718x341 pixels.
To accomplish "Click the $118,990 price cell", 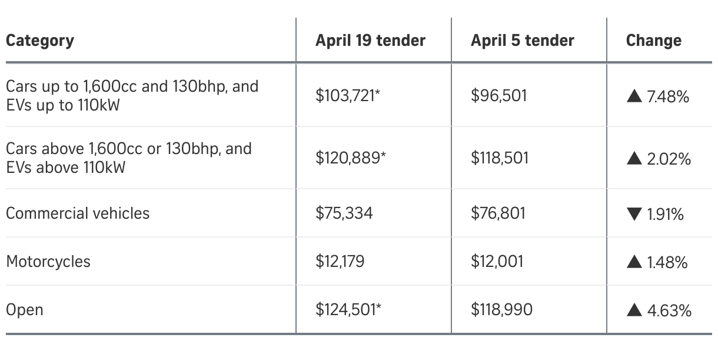I will point(501,310).
